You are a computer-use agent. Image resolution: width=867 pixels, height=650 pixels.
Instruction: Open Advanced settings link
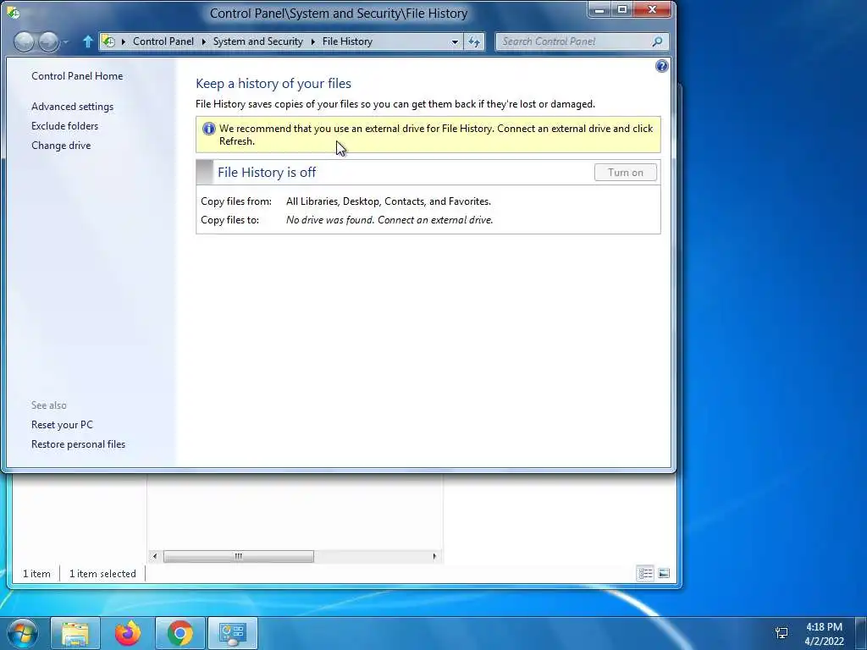(73, 106)
